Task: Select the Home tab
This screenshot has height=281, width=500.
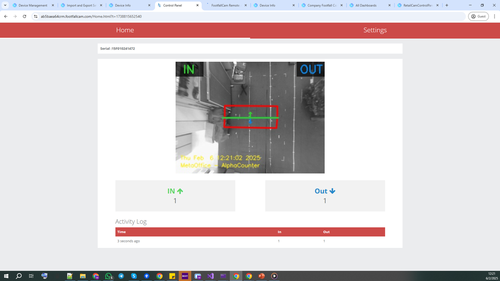Action: point(125,30)
